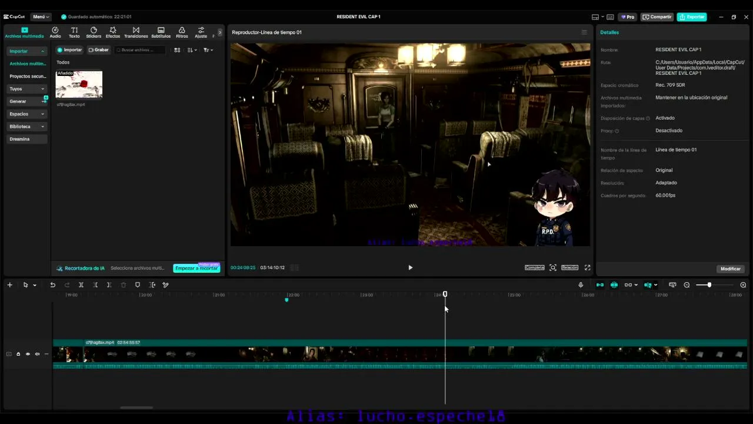The height and width of the screenshot is (424, 753).
Task: Select the Archivos multimedia tab
Action: 24,32
